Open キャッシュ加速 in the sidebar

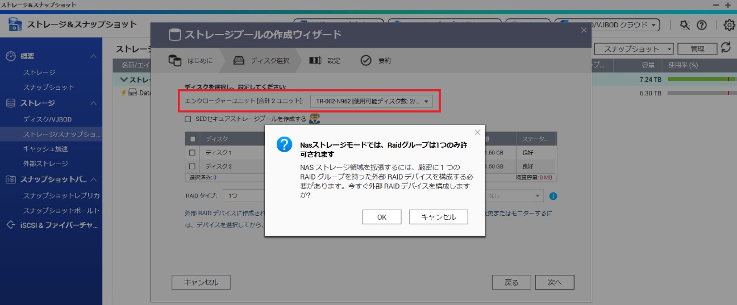[45, 149]
